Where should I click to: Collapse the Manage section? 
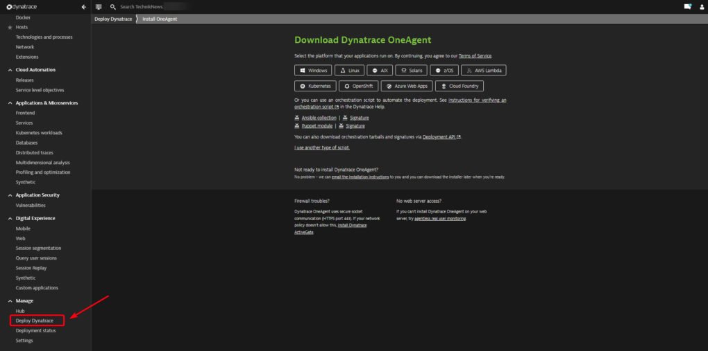click(x=9, y=300)
